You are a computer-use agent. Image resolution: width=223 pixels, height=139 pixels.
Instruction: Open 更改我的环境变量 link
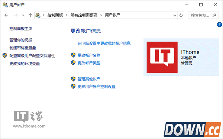[x=25, y=64]
